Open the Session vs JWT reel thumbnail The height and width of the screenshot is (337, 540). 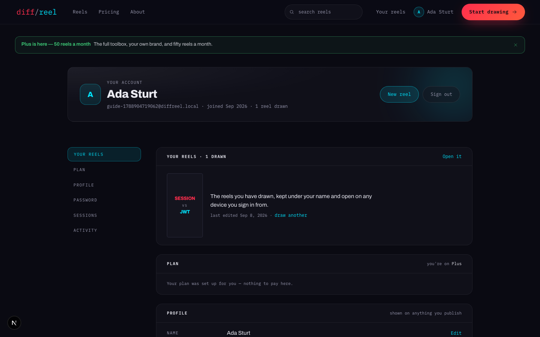(x=185, y=205)
